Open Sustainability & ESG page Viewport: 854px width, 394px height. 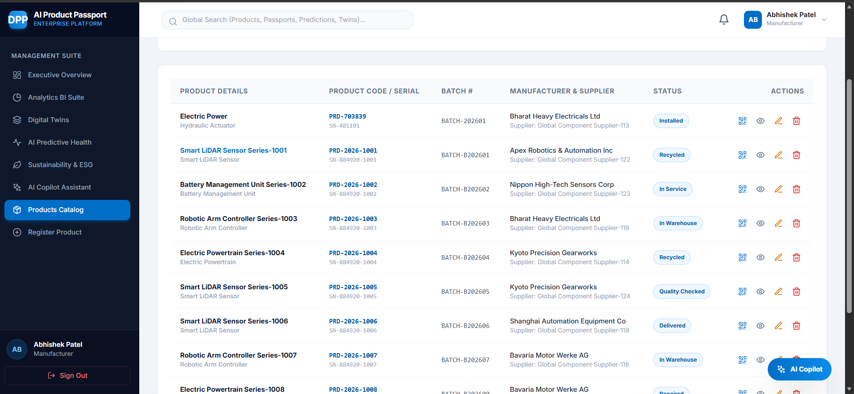click(x=67, y=165)
